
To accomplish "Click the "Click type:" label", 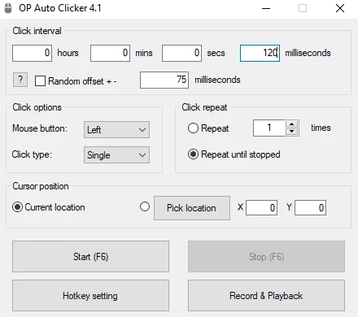I will pyautogui.click(x=32, y=154).
